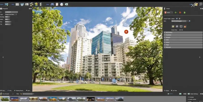Image resolution: width=203 pixels, height=102 pixels.
Task: Click the ID input field in Properties
Action: (11, 12)
